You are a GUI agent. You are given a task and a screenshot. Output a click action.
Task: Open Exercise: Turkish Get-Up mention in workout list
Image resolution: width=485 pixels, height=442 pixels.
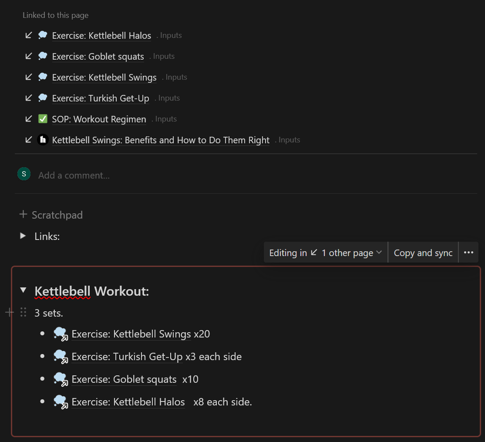click(127, 357)
